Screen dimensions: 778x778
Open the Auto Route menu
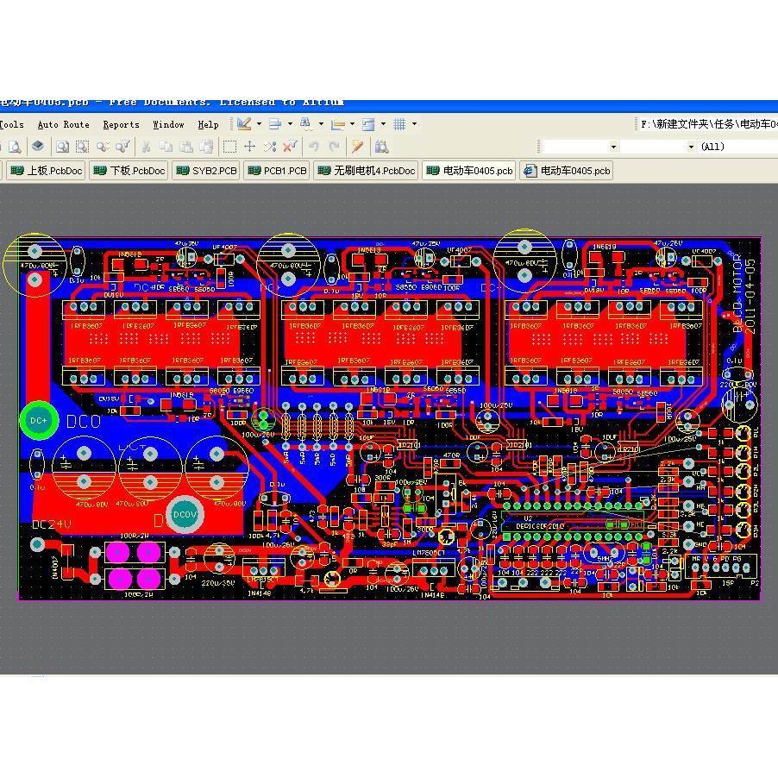coord(64,124)
